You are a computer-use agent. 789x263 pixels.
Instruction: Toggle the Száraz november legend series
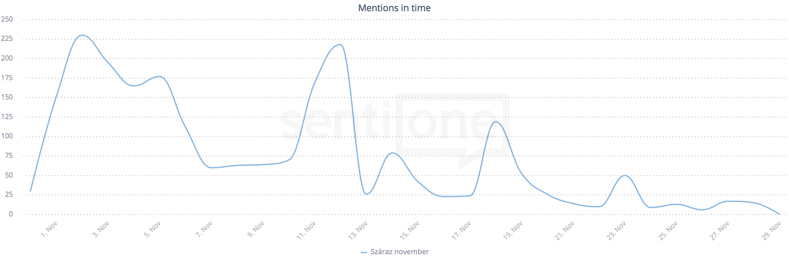point(399,252)
